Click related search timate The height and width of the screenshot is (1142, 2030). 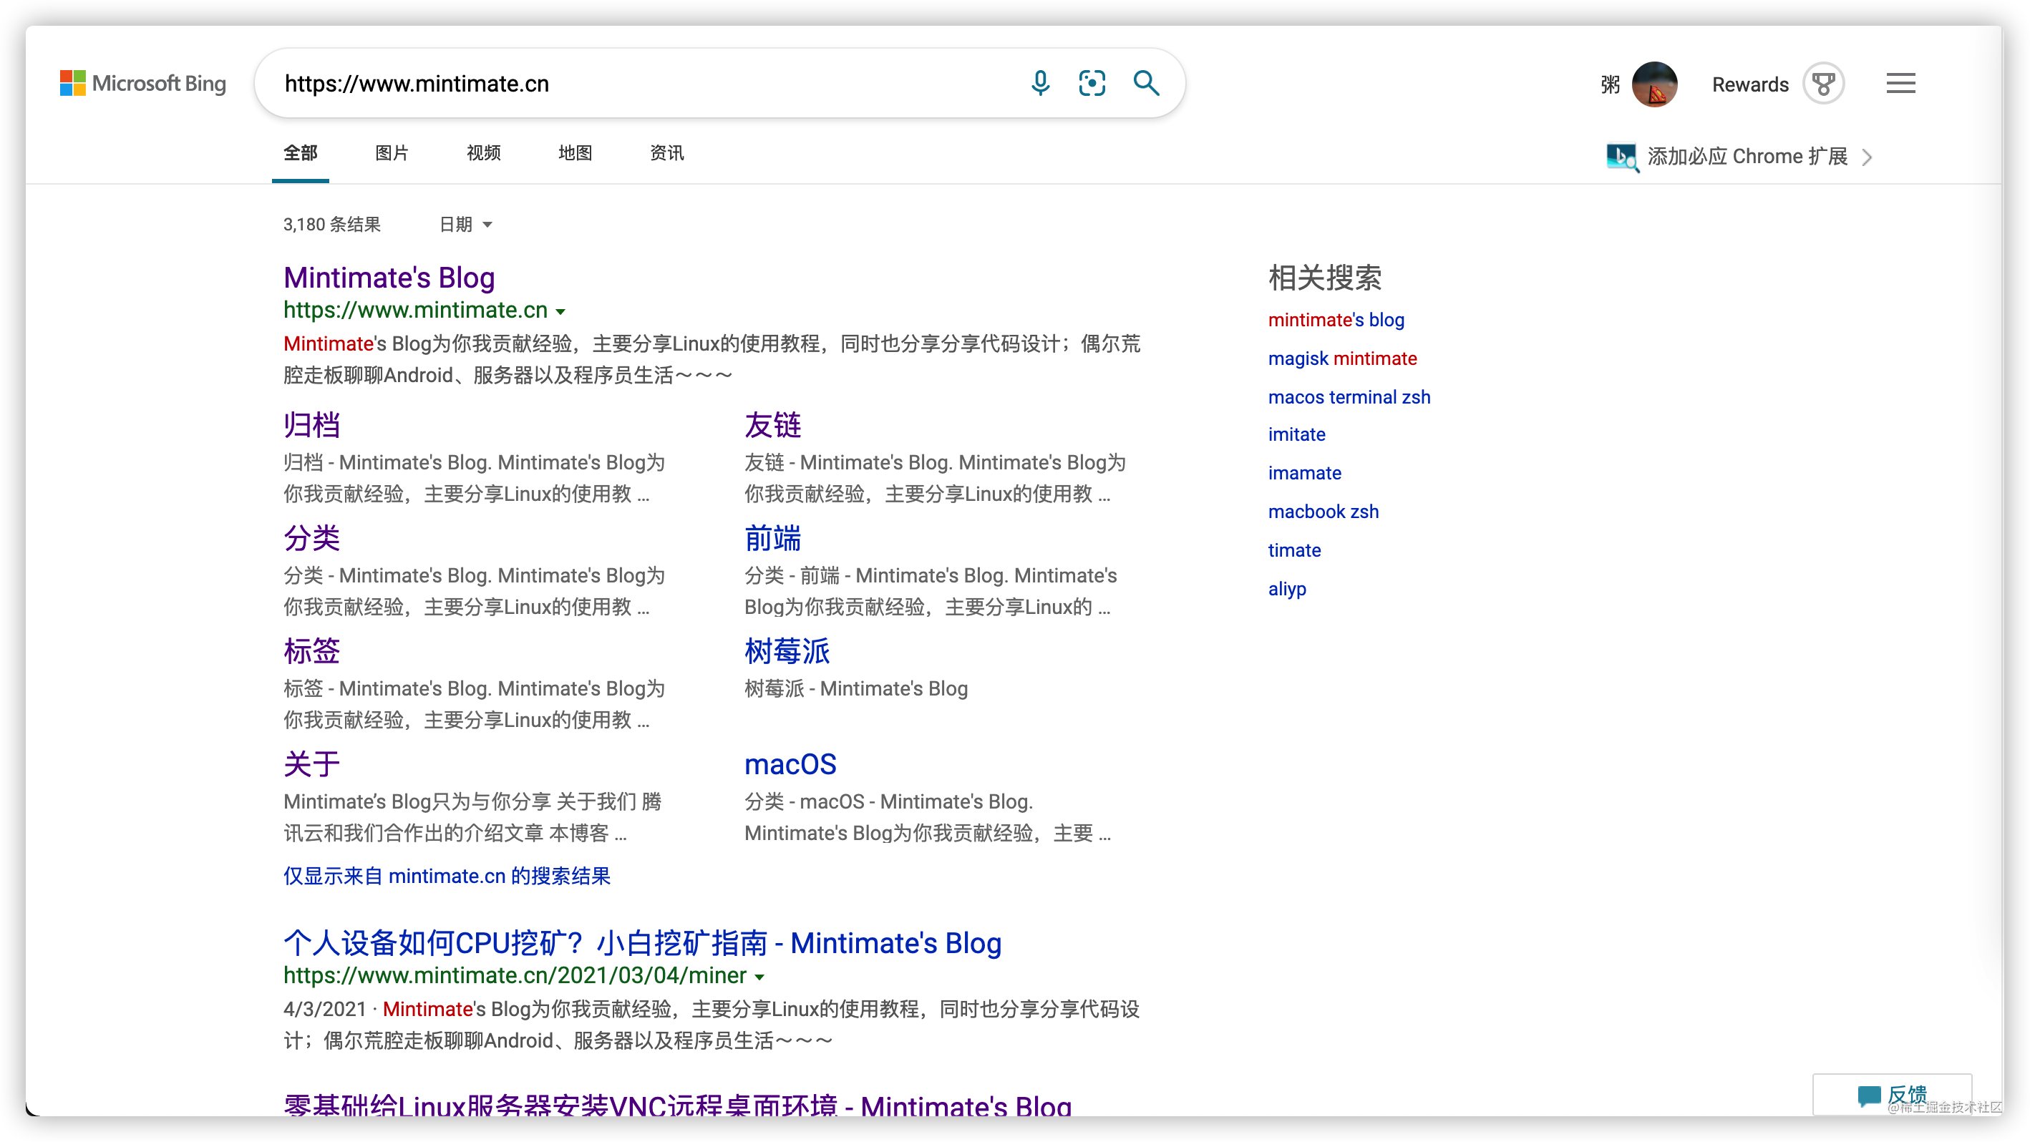[x=1294, y=550]
